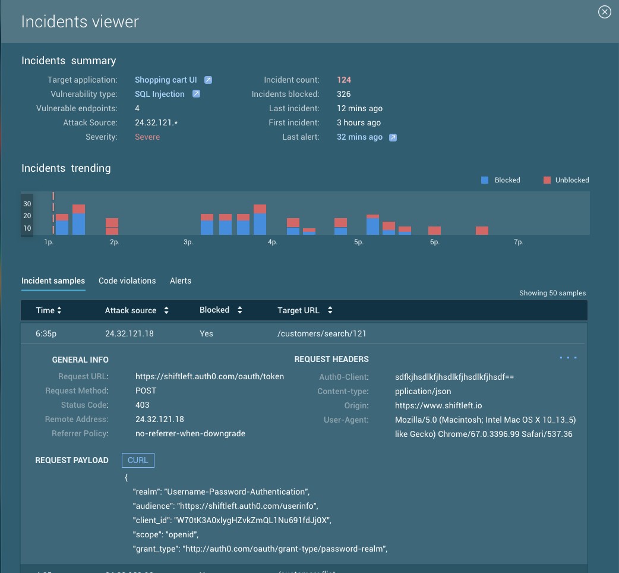The height and width of the screenshot is (573, 619).
Task: Click the 32 mins ago alert link
Action: [x=359, y=137]
